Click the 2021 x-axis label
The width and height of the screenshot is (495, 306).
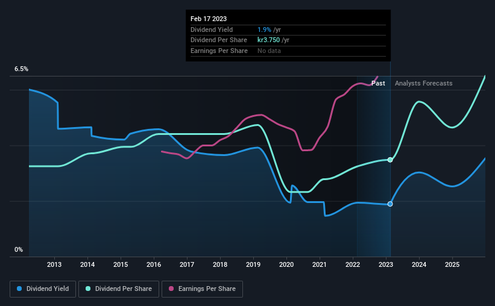pos(320,264)
